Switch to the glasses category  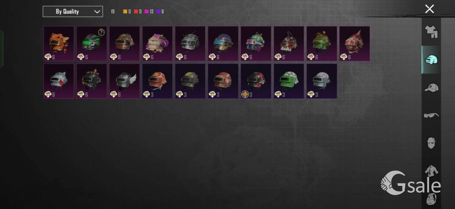point(431,115)
